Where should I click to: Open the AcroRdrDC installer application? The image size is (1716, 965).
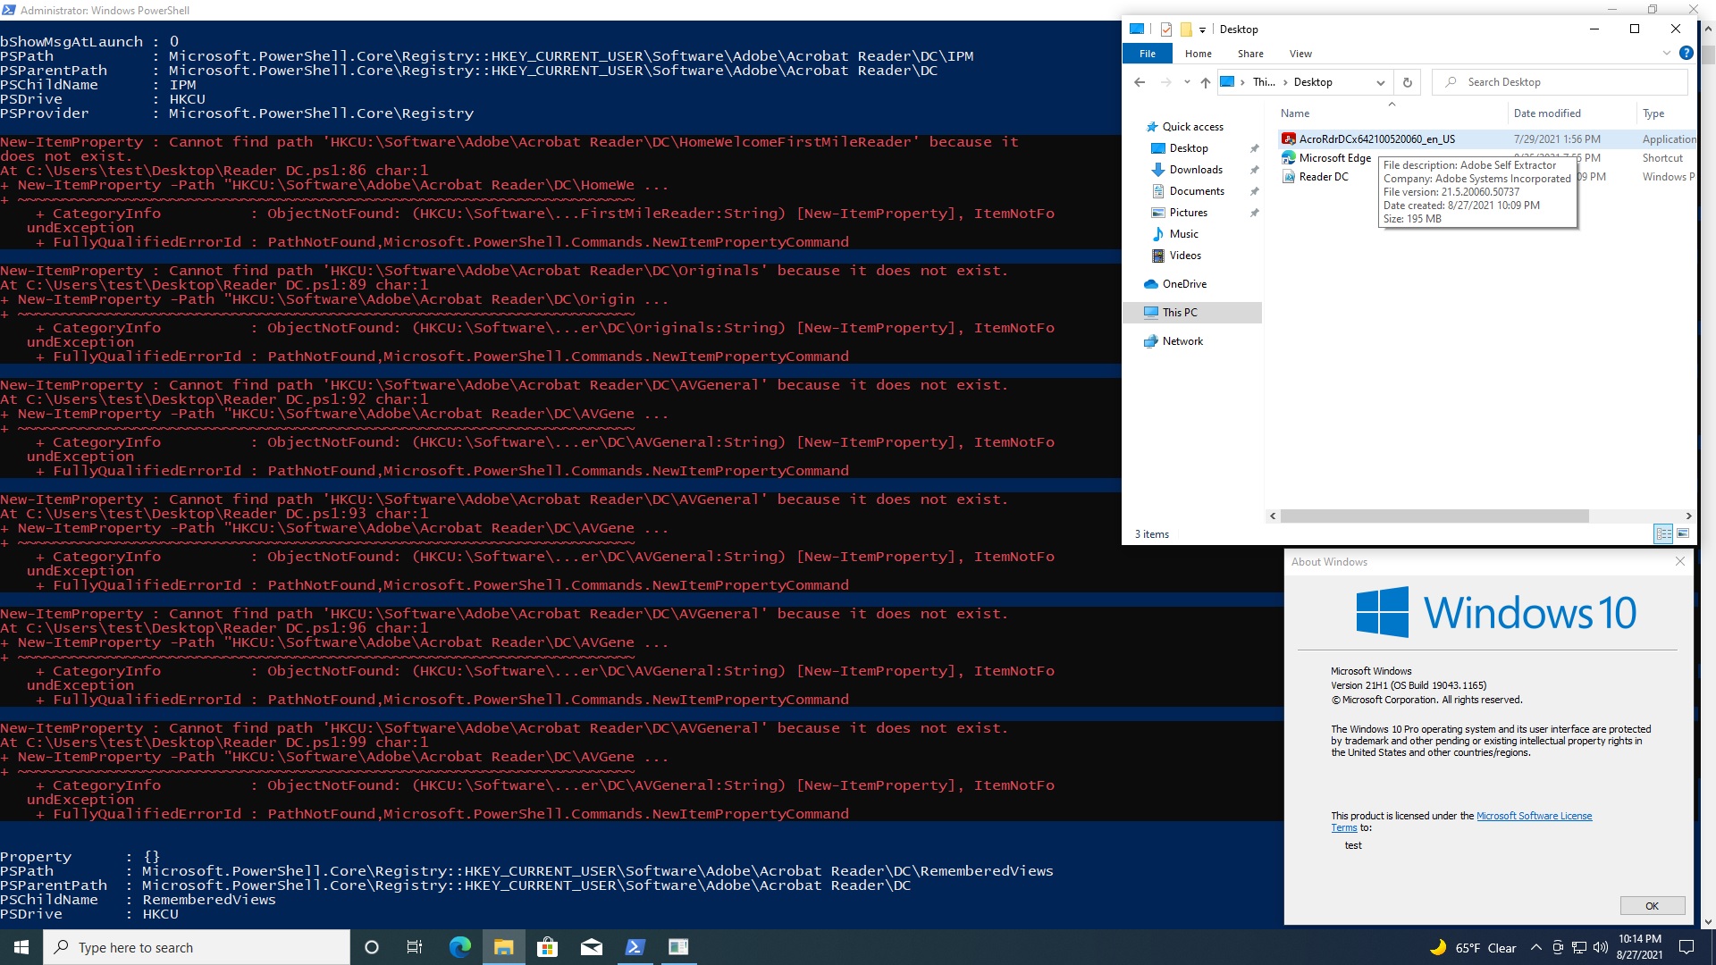tap(1376, 139)
